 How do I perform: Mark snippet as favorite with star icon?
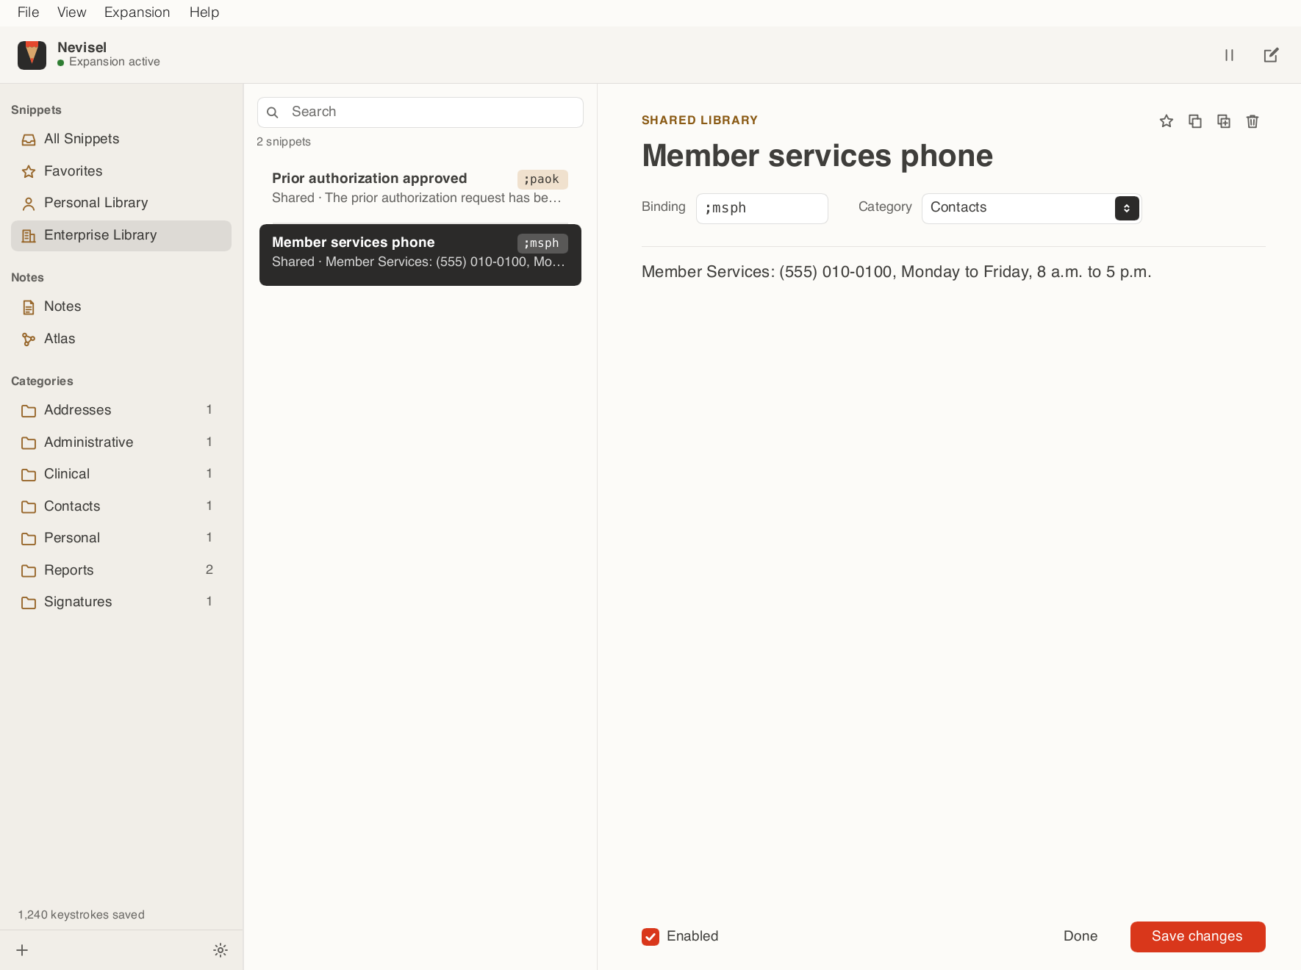tap(1166, 121)
